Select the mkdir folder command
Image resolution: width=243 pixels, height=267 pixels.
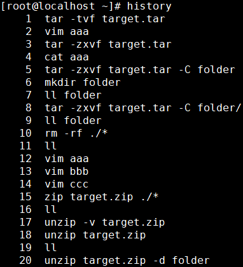83,83
